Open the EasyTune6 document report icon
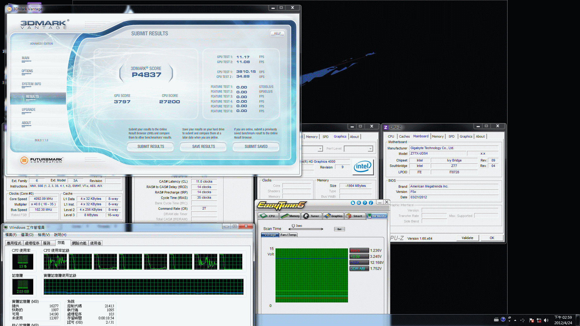580x326 pixels. point(353,203)
